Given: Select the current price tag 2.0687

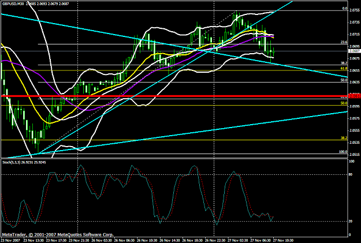Looking at the screenshot, I should (x=355, y=51).
